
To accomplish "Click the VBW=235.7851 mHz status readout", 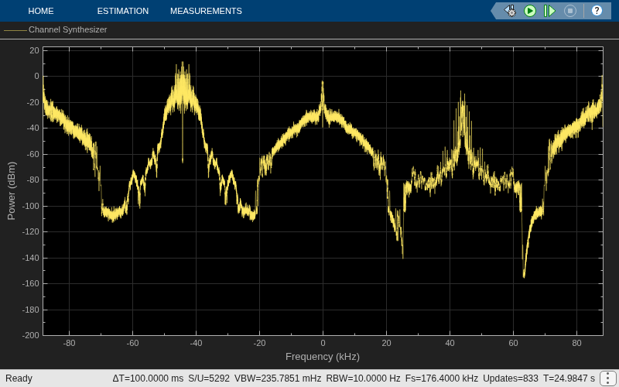I will pyautogui.click(x=278, y=378).
